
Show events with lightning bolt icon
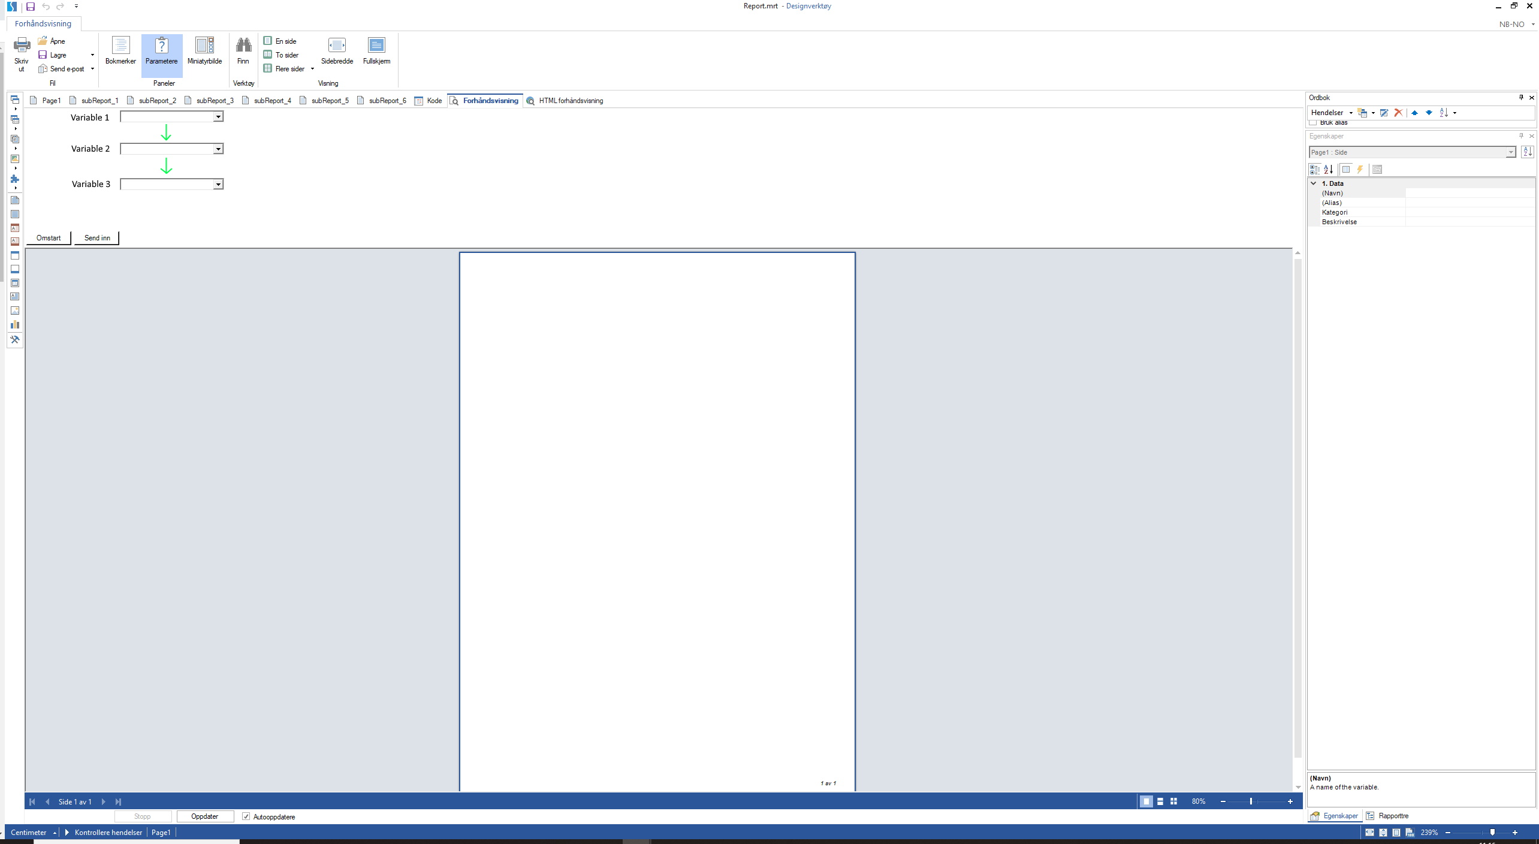click(1360, 170)
